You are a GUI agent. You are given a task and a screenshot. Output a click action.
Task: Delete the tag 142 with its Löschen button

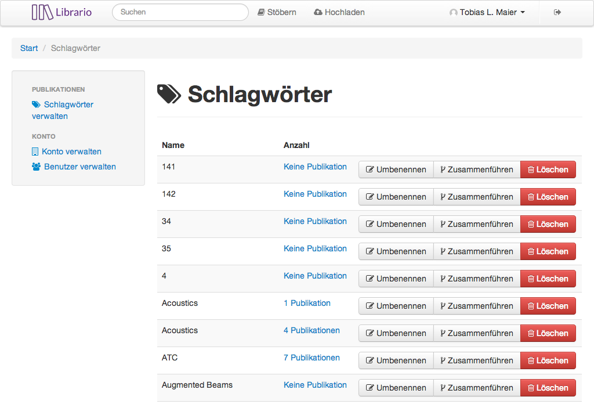pyautogui.click(x=548, y=197)
